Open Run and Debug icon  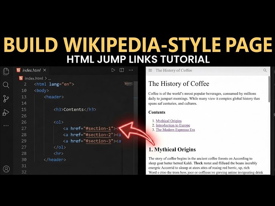point(6,112)
